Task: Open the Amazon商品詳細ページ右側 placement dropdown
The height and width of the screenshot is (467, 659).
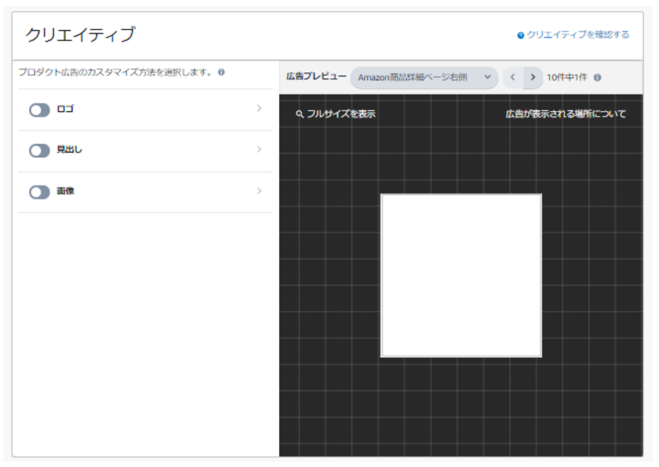Action: 424,77
